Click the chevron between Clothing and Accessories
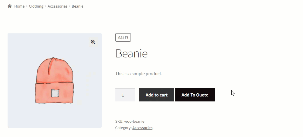Viewport: 303px width, 137px height. (x=46, y=6)
